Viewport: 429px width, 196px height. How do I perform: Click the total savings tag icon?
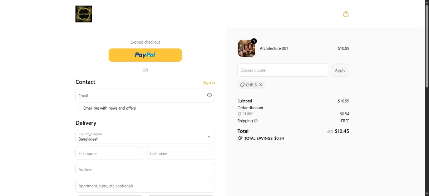(x=240, y=138)
